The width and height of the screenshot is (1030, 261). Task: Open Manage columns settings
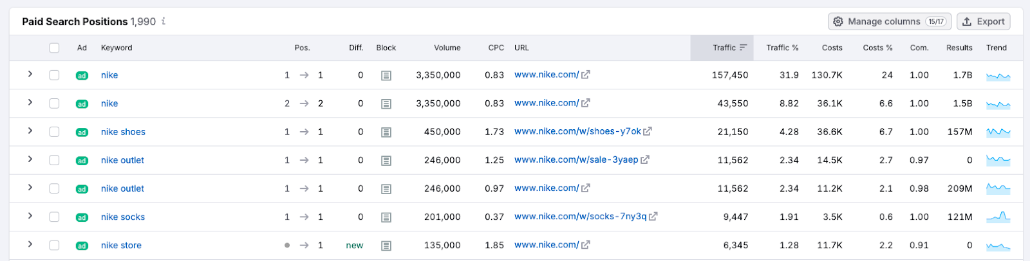pos(889,21)
